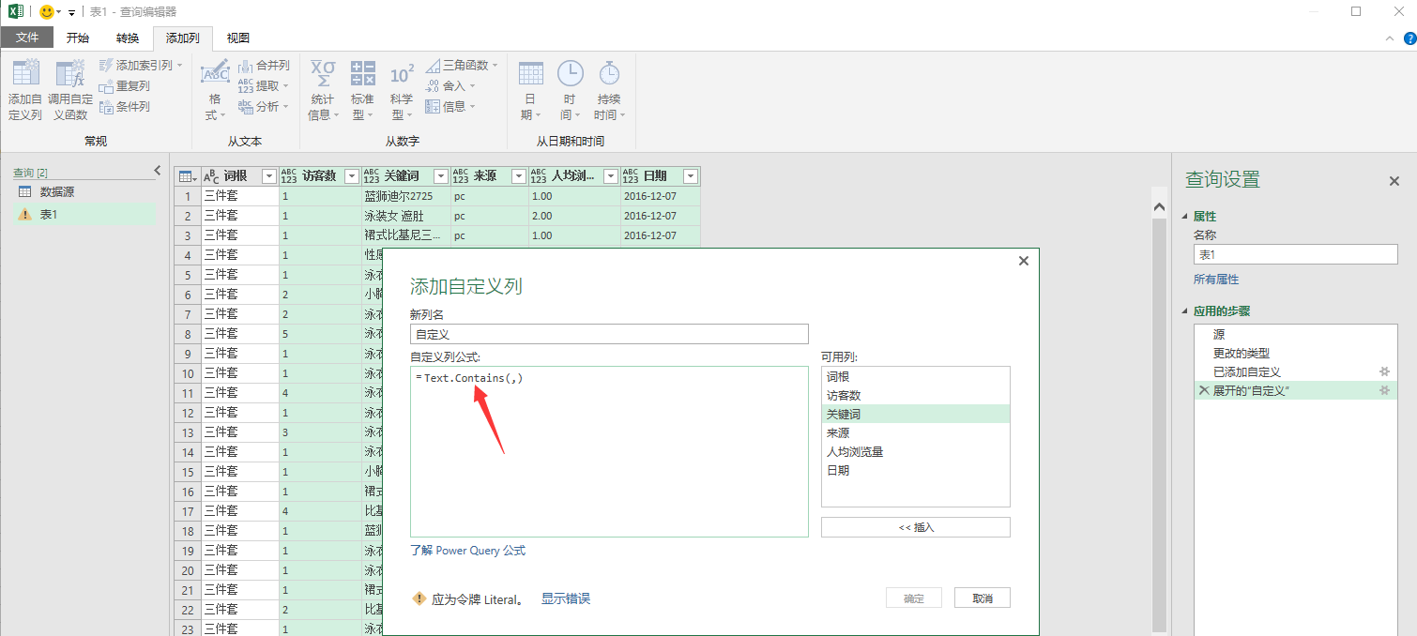Open filter arrow of 日期 column header

pyautogui.click(x=691, y=176)
